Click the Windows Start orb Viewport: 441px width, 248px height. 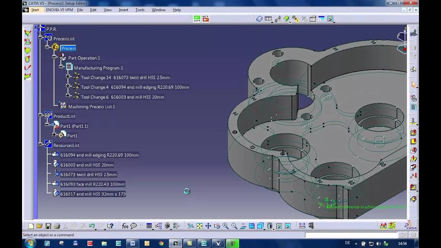coord(30,243)
